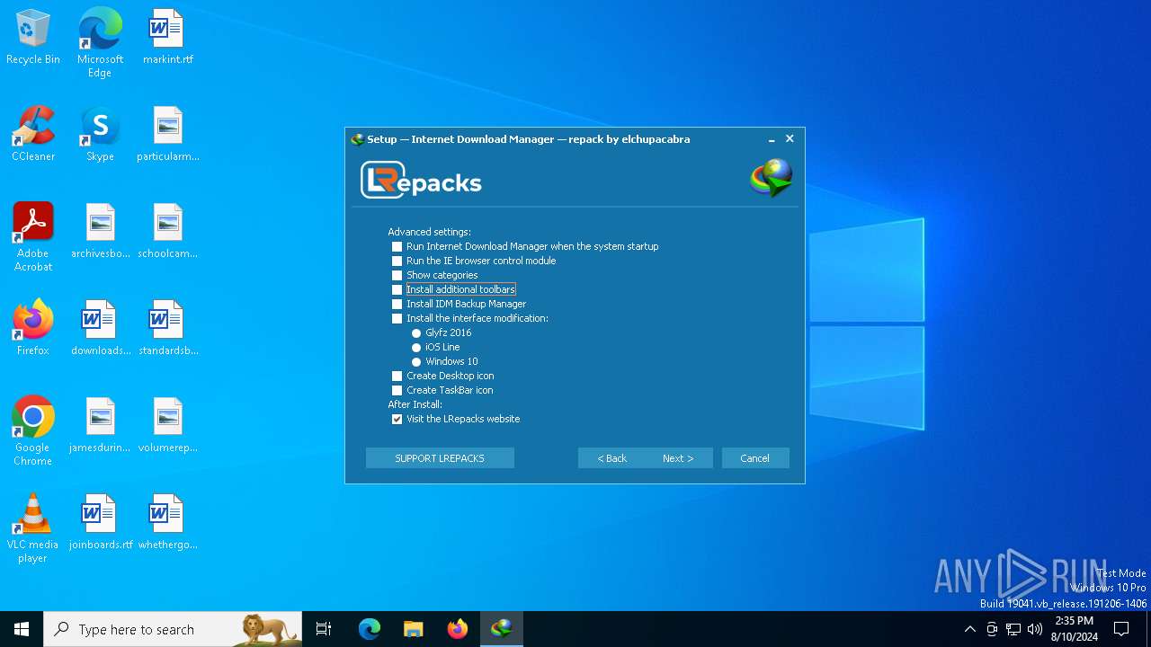Show hidden tray icons chevron
The image size is (1151, 647).
[x=969, y=629]
